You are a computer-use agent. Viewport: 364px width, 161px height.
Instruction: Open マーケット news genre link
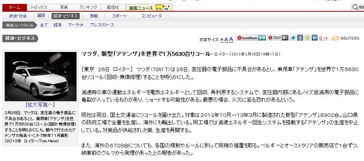pos(76,25)
